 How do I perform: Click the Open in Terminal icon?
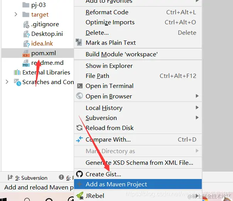pos(79,86)
